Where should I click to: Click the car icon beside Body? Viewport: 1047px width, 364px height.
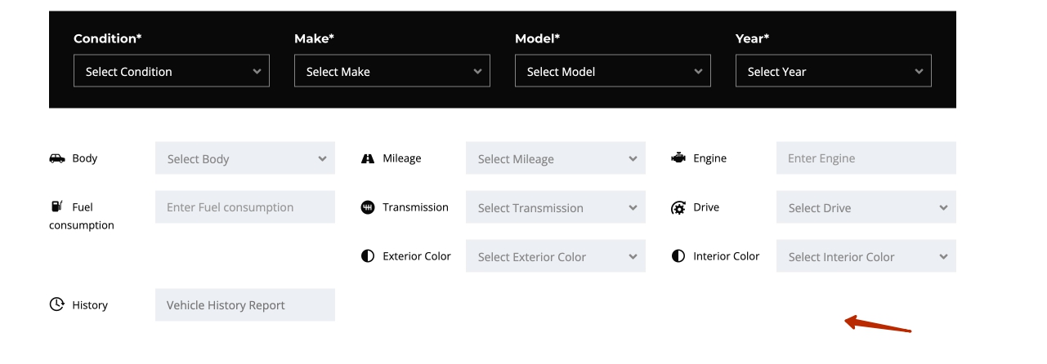click(57, 158)
